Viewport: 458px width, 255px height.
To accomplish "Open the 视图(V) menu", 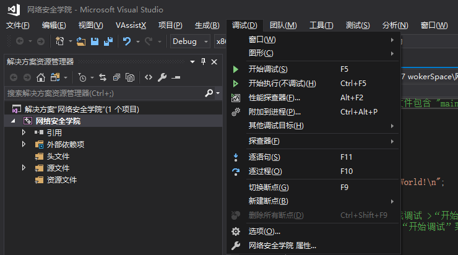I will [x=91, y=25].
